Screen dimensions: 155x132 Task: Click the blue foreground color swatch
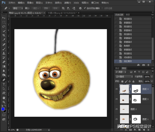click(3, 109)
